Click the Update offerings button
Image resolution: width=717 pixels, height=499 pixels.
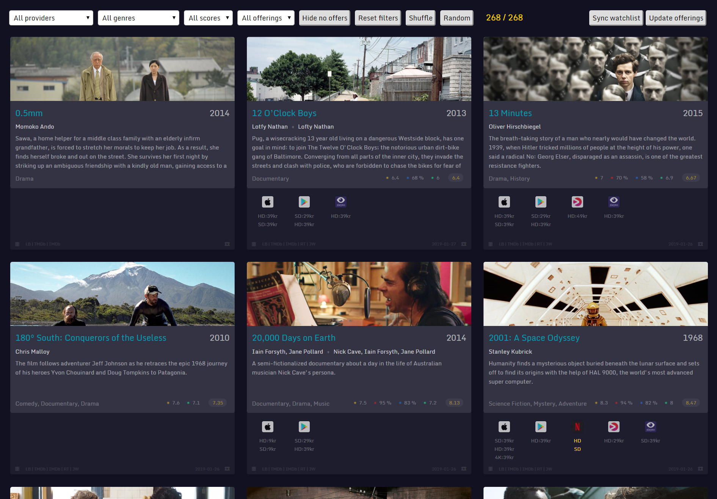point(676,18)
